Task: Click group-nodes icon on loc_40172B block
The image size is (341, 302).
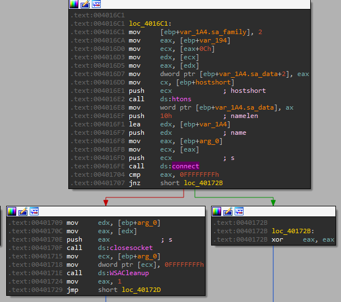Action: (239, 211)
